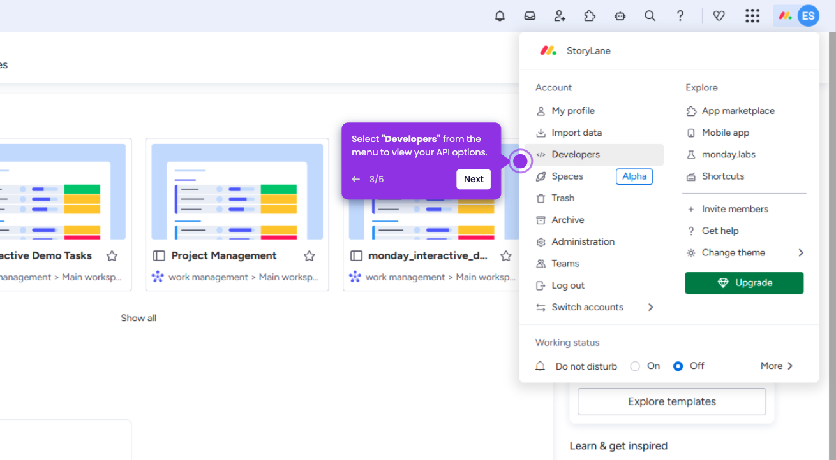This screenshot has width=836, height=460.
Task: Open the apps puzzle-piece icon in top bar
Action: 590,16
